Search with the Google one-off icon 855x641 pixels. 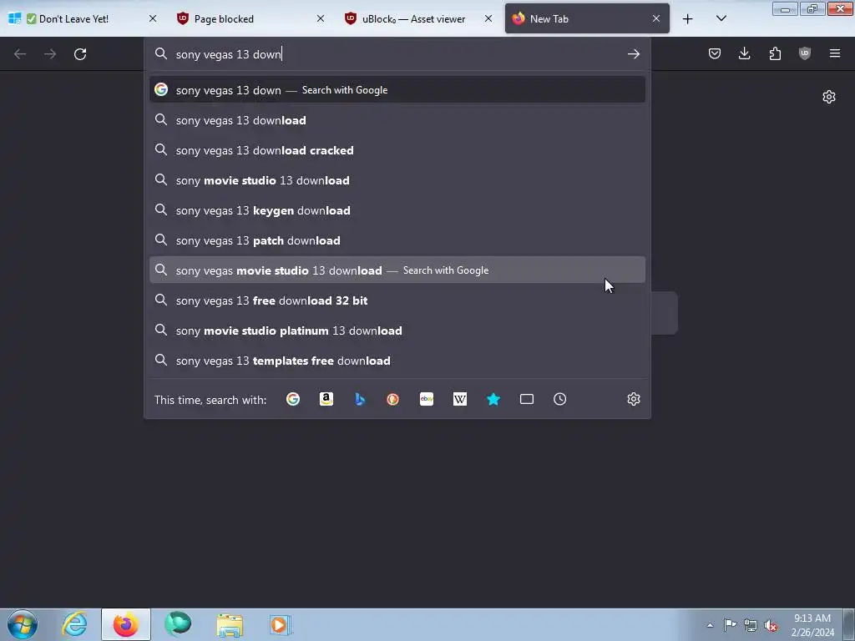click(x=293, y=399)
